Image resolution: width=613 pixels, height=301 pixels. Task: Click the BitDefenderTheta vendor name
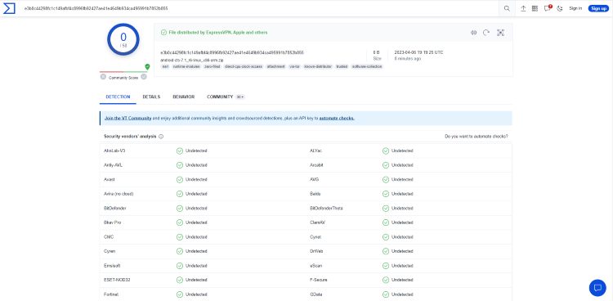(x=326, y=209)
